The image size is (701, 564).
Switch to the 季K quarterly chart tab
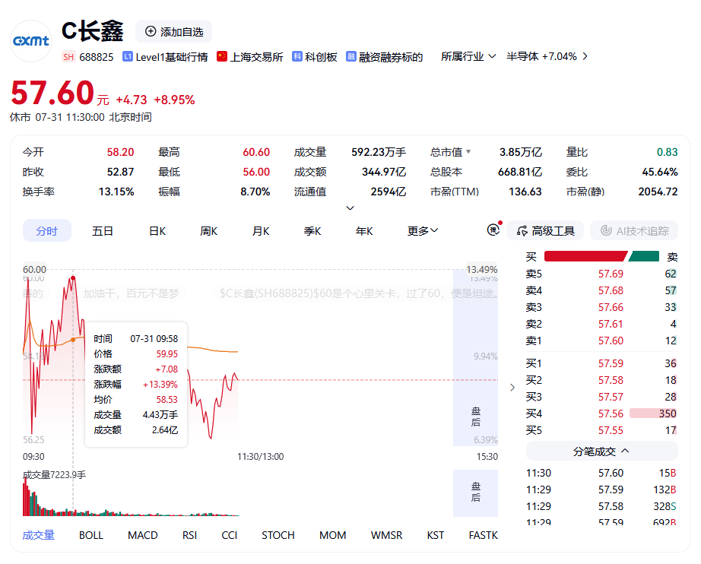point(312,230)
